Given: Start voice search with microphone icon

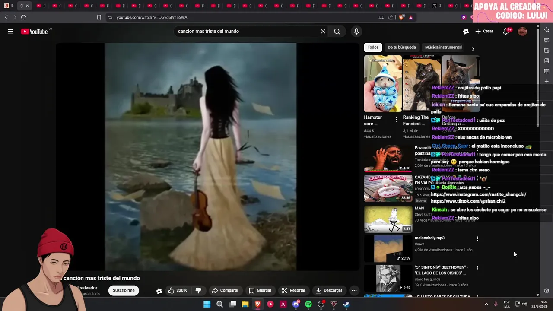Looking at the screenshot, I should click(356, 31).
